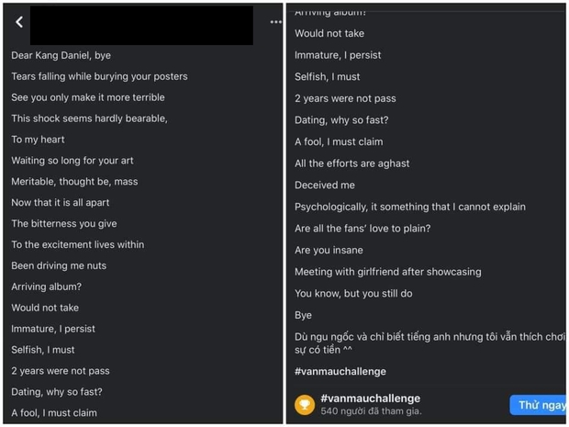Click the line 'The bitterness you give'
This screenshot has width=569, height=427.
(64, 223)
